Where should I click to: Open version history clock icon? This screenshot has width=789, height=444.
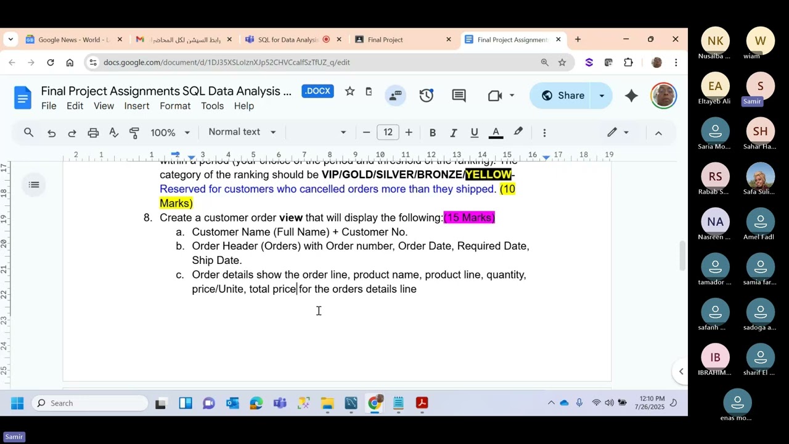point(426,96)
